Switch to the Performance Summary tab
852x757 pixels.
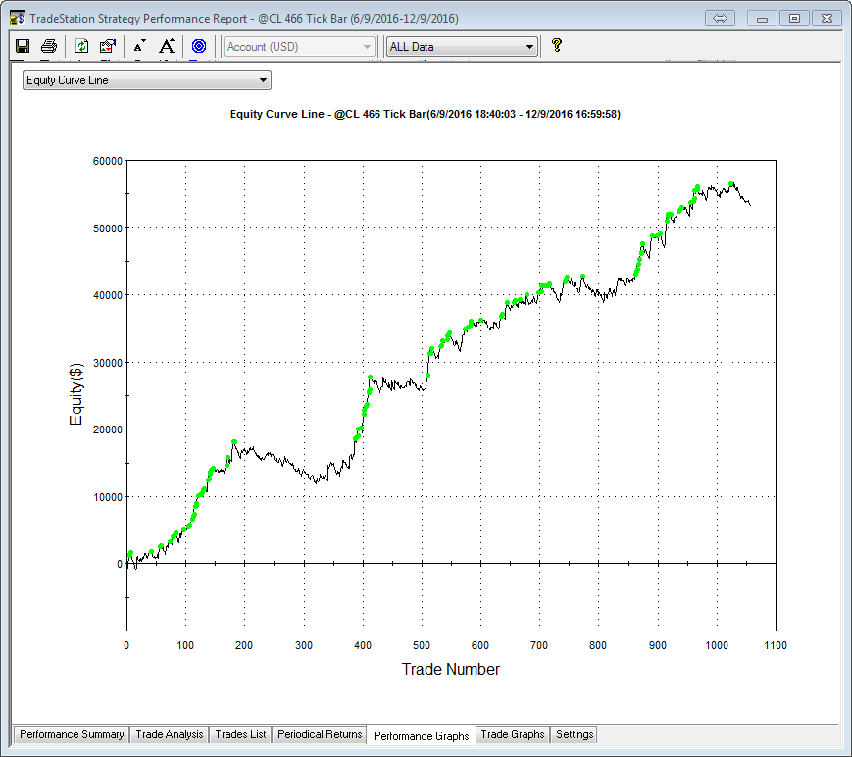click(x=72, y=734)
